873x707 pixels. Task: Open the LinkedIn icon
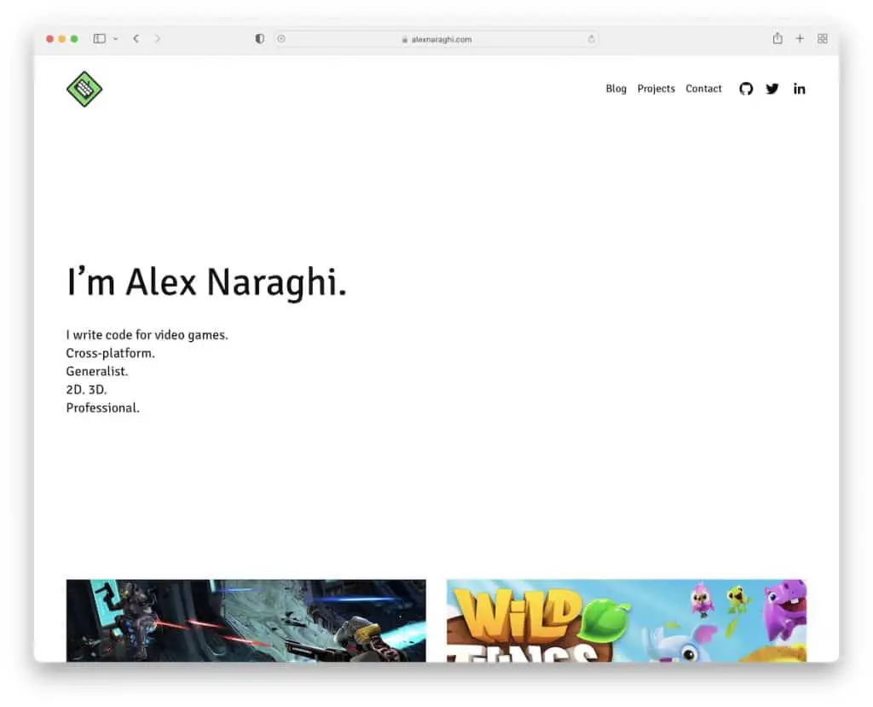799,89
